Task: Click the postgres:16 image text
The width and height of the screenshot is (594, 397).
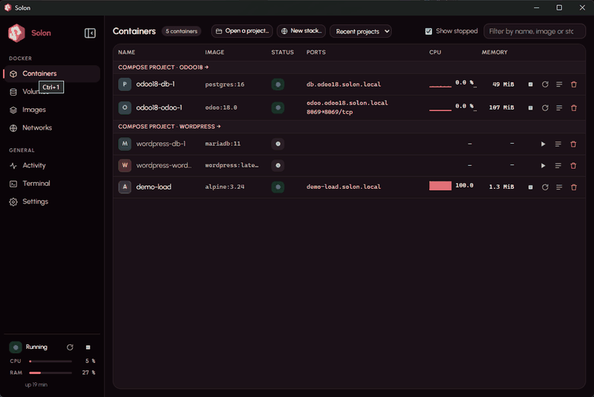Action: click(x=225, y=84)
